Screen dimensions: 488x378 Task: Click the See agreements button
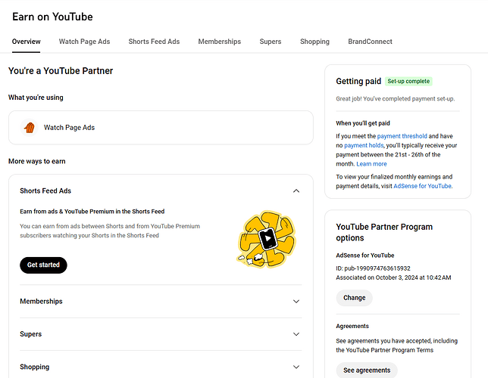tap(367, 370)
